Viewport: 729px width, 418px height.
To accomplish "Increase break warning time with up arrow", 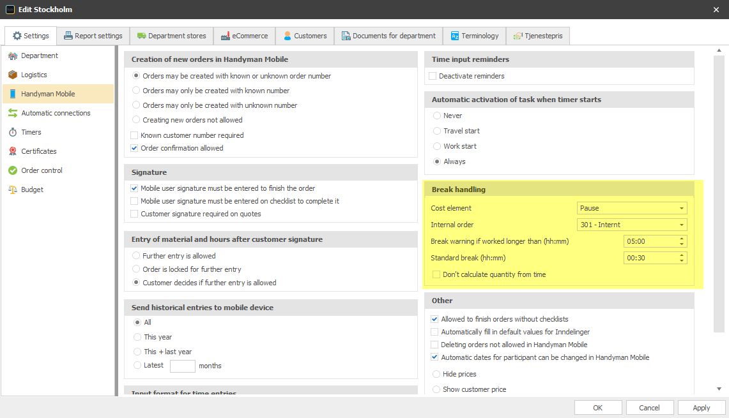I will click(682, 239).
